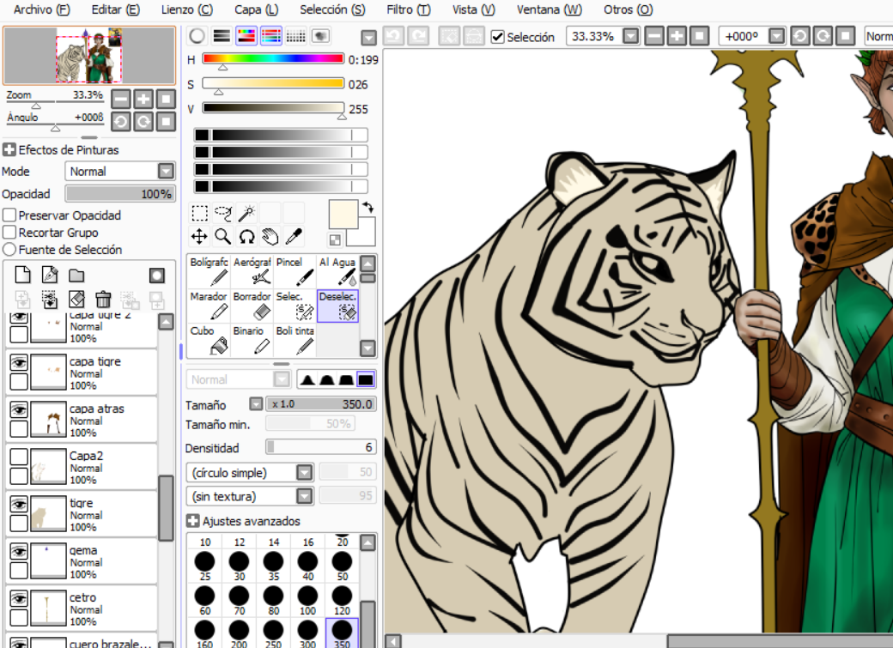The image size is (893, 648).
Task: Show the hidden Capa2 layer
Action: pos(18,458)
